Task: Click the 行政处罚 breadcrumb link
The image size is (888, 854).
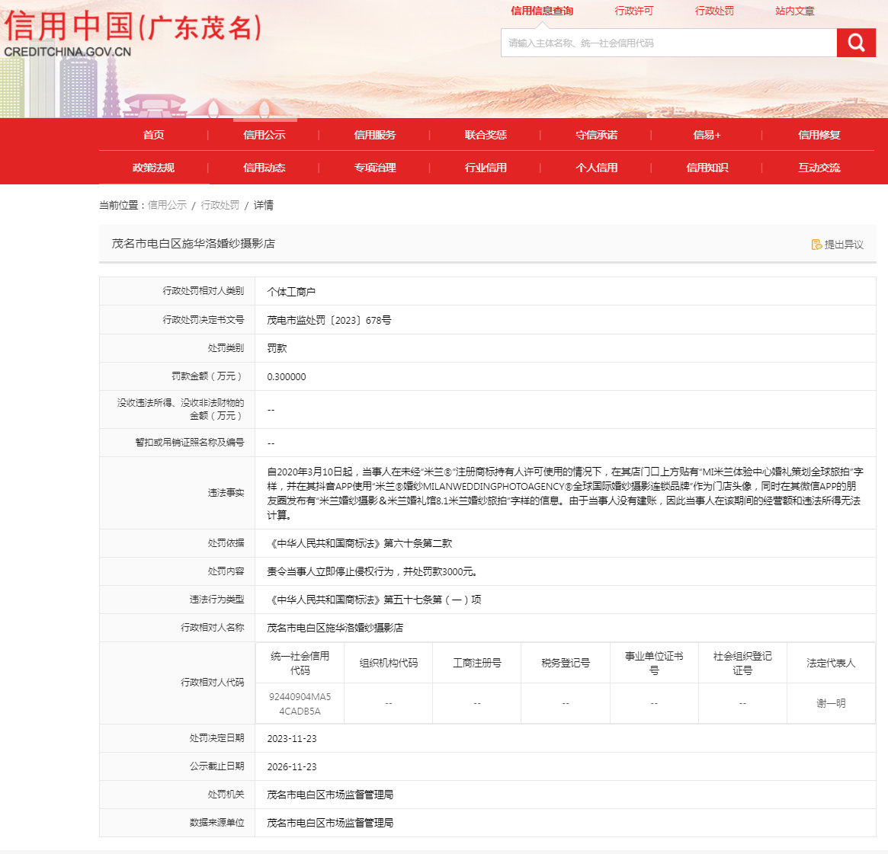Action: pyautogui.click(x=220, y=205)
